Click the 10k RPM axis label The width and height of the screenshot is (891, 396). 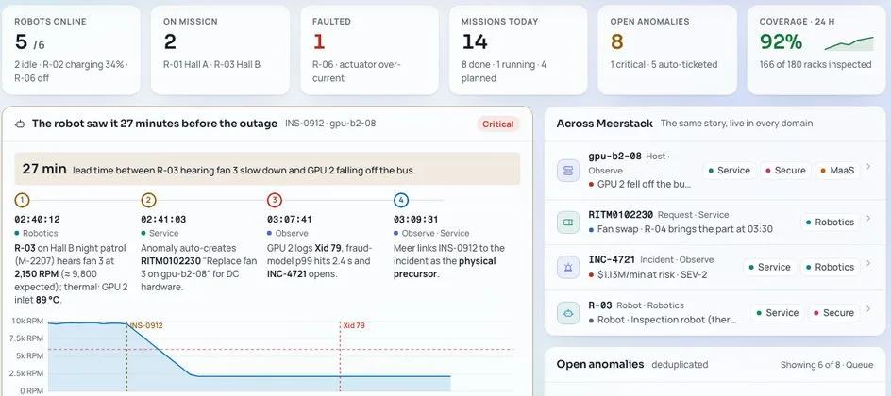27,322
